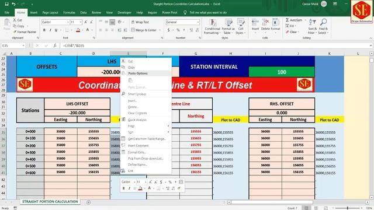Open Sort & Filter menu
The image size is (374, 210).
pyautogui.click(x=312, y=26)
